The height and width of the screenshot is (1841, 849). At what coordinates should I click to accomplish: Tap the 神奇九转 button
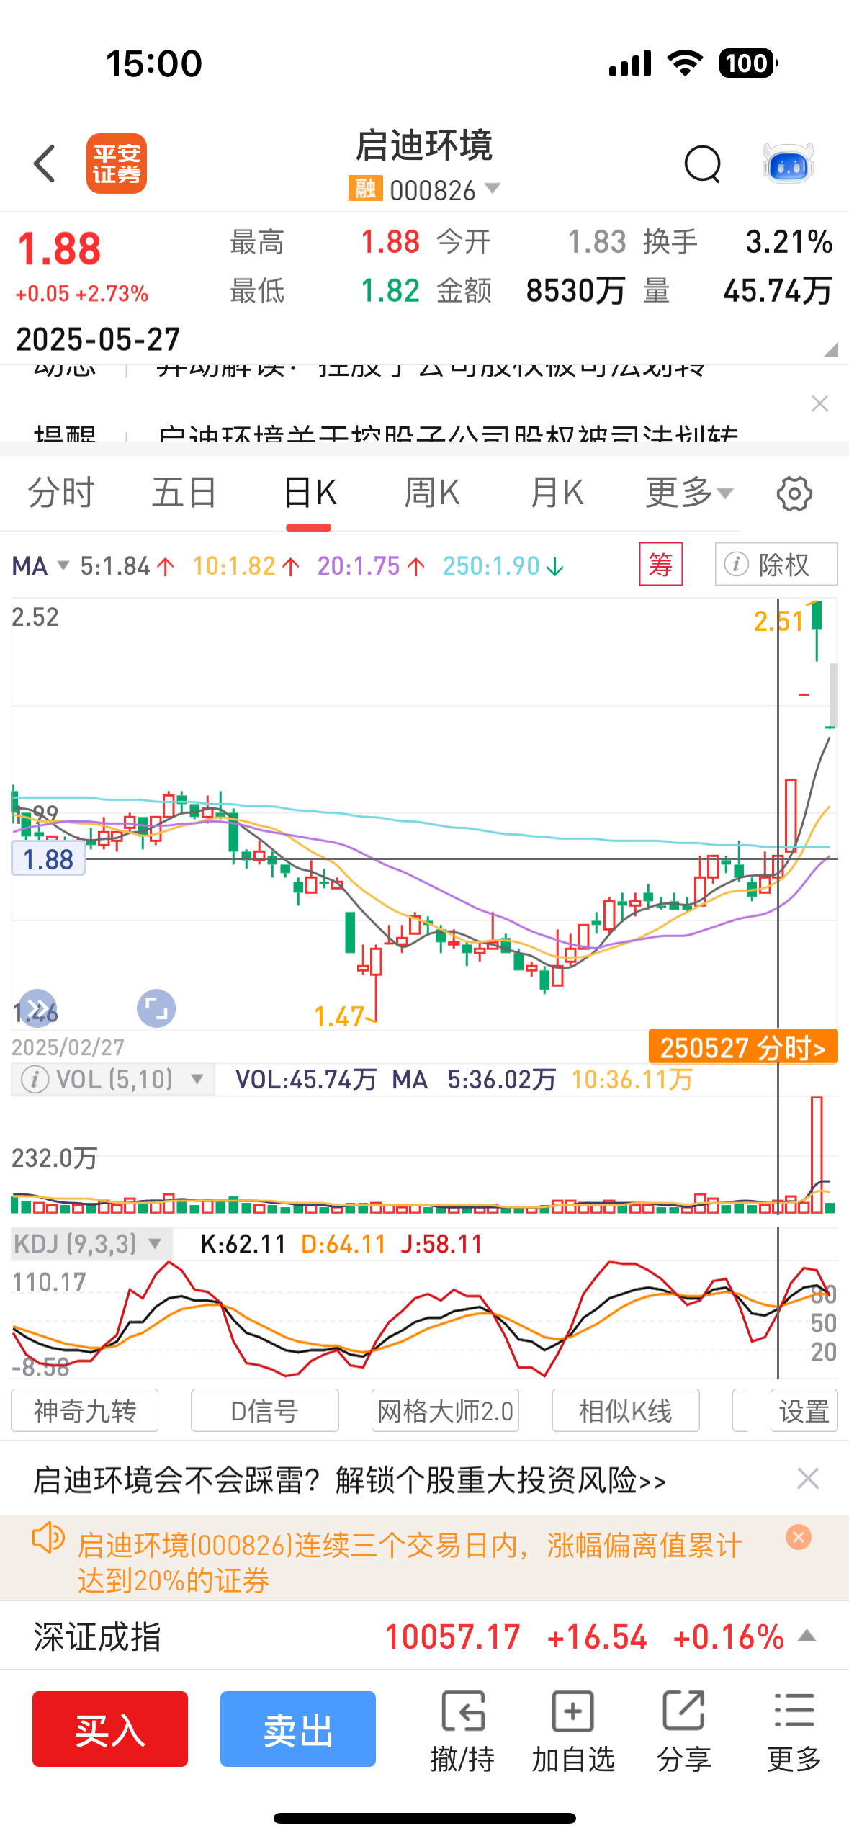(85, 1410)
